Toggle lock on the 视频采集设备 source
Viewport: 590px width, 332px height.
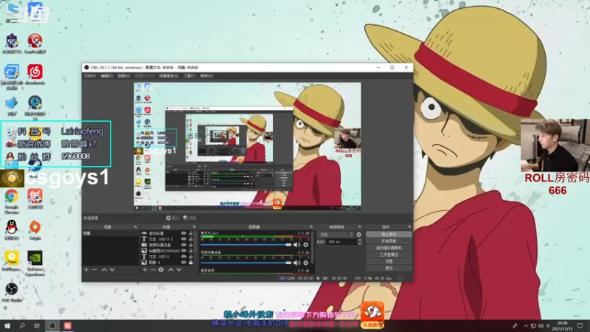191,245
